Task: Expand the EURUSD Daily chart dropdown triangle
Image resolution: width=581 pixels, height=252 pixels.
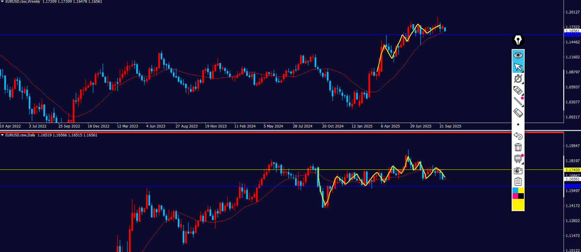Action: click(x=2, y=135)
